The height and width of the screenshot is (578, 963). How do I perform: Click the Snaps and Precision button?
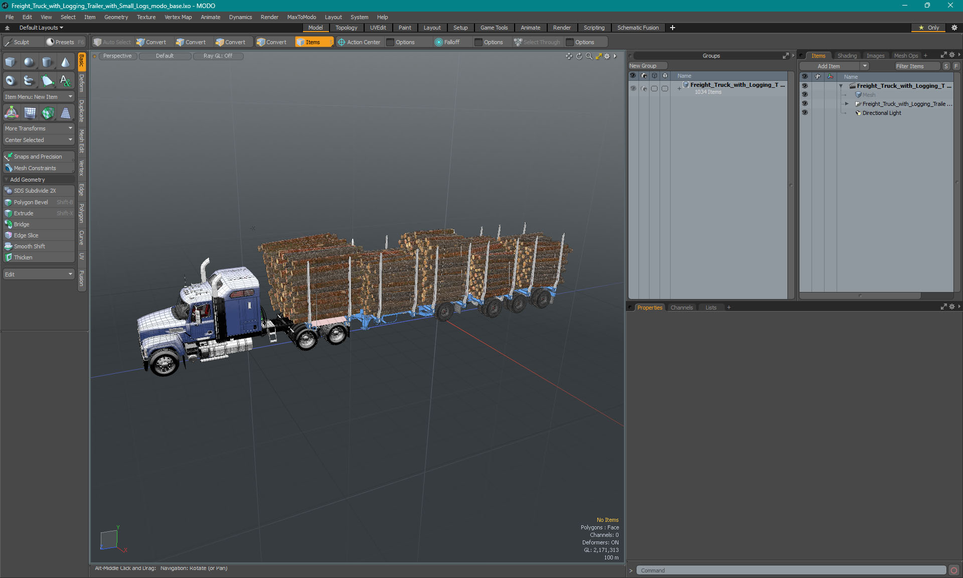tap(39, 157)
